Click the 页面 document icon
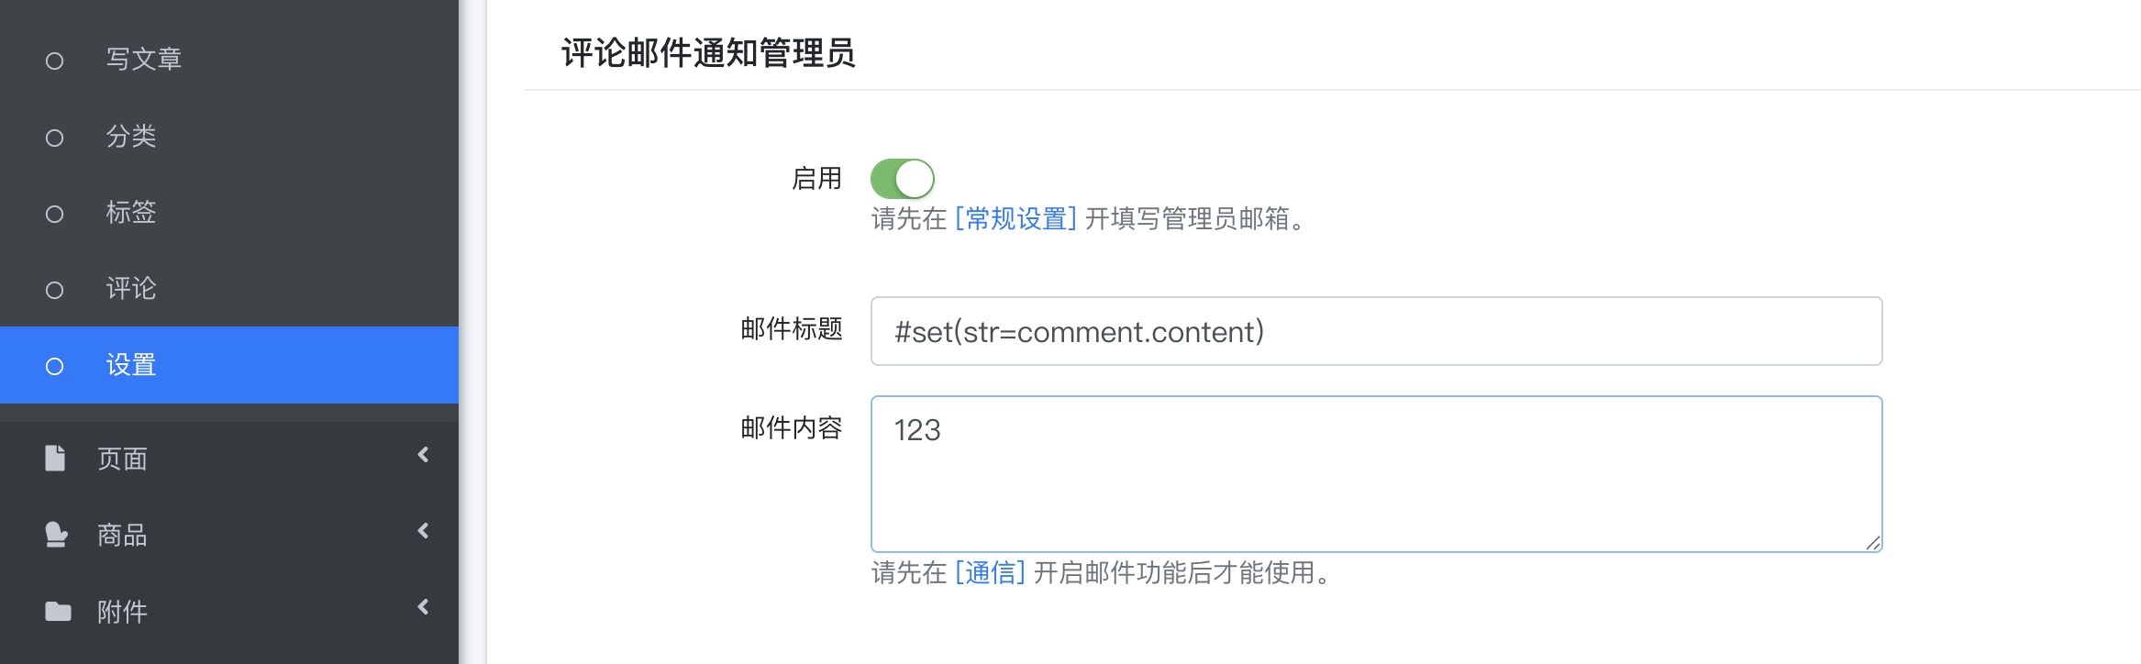 point(56,458)
